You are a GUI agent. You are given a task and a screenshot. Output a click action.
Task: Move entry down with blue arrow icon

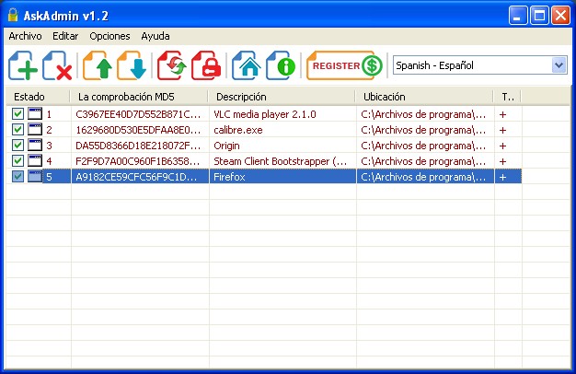click(132, 65)
